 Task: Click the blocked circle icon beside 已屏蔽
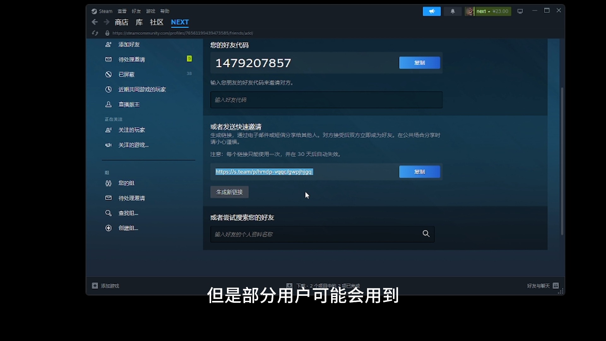pos(108,75)
